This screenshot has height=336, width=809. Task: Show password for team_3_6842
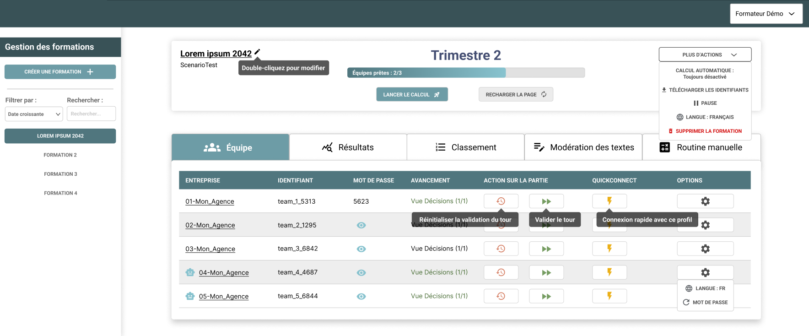[x=361, y=249]
